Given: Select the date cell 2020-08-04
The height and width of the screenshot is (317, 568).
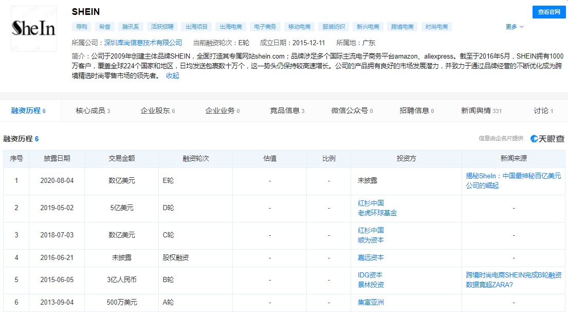Looking at the screenshot, I should 57,180.
